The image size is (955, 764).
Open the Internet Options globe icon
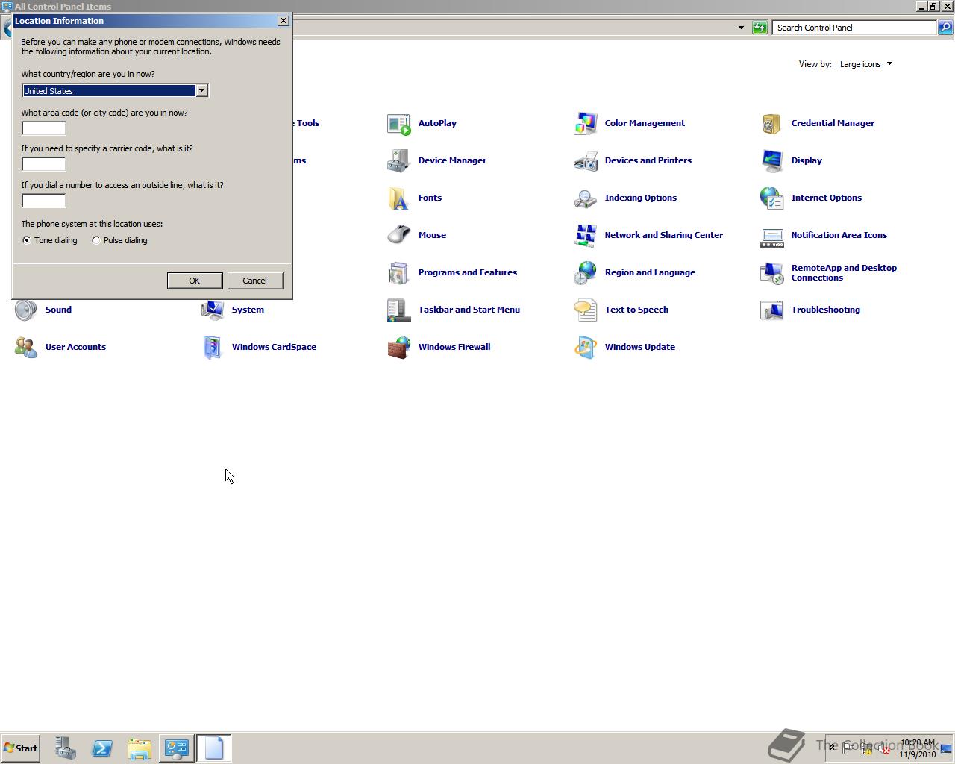[772, 198]
